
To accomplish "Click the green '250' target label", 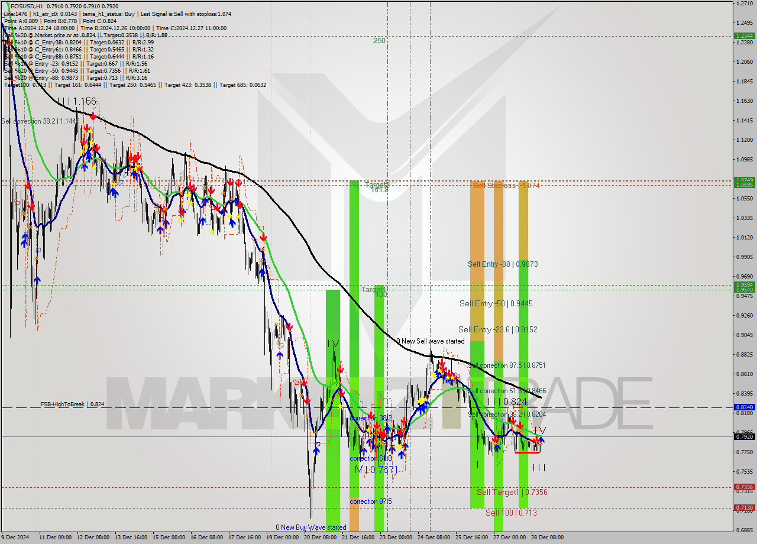I will pyautogui.click(x=379, y=41).
